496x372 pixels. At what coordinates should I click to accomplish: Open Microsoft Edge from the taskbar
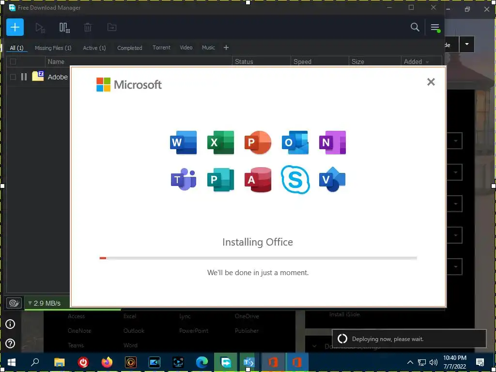[202, 362]
